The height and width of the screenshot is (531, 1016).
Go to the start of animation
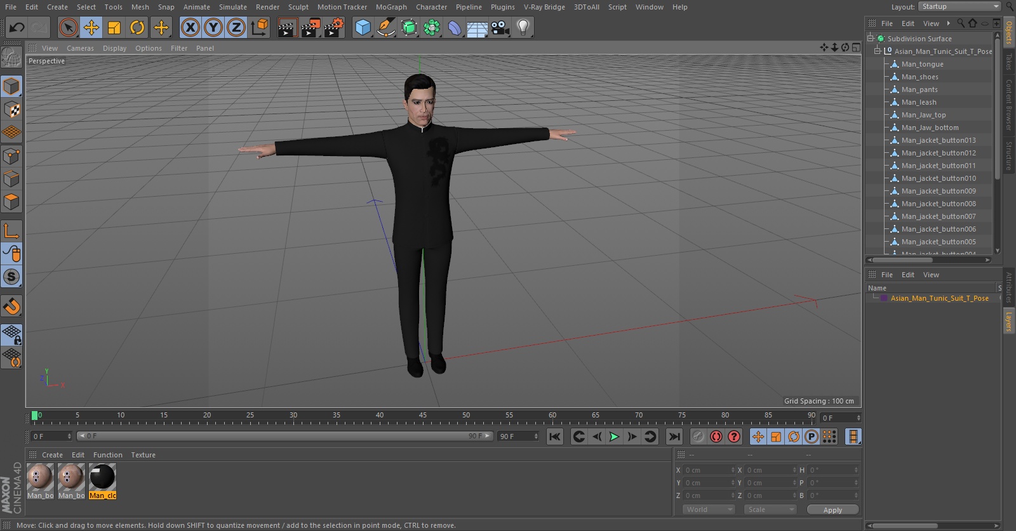point(555,436)
